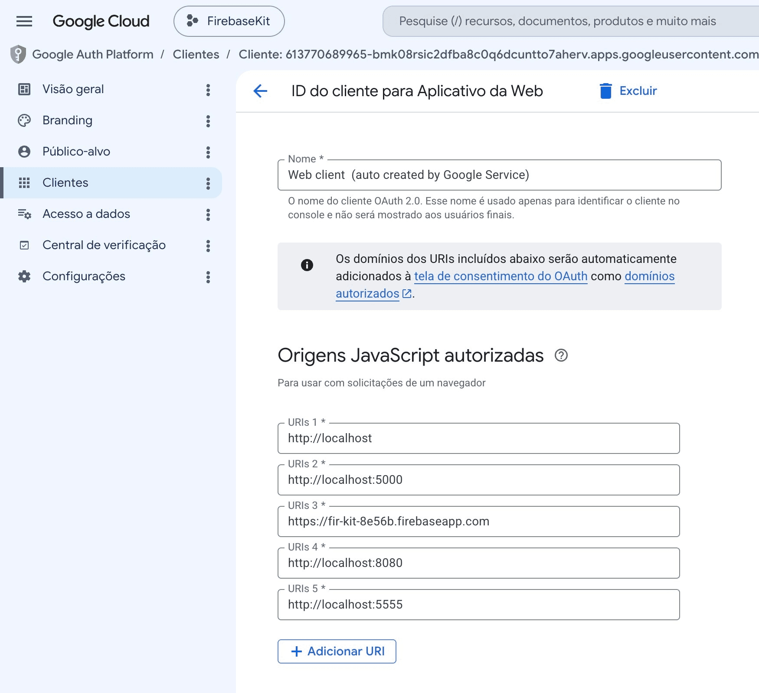Edit URIs 5 field localhost:5555
This screenshot has width=759, height=693.
478,605
